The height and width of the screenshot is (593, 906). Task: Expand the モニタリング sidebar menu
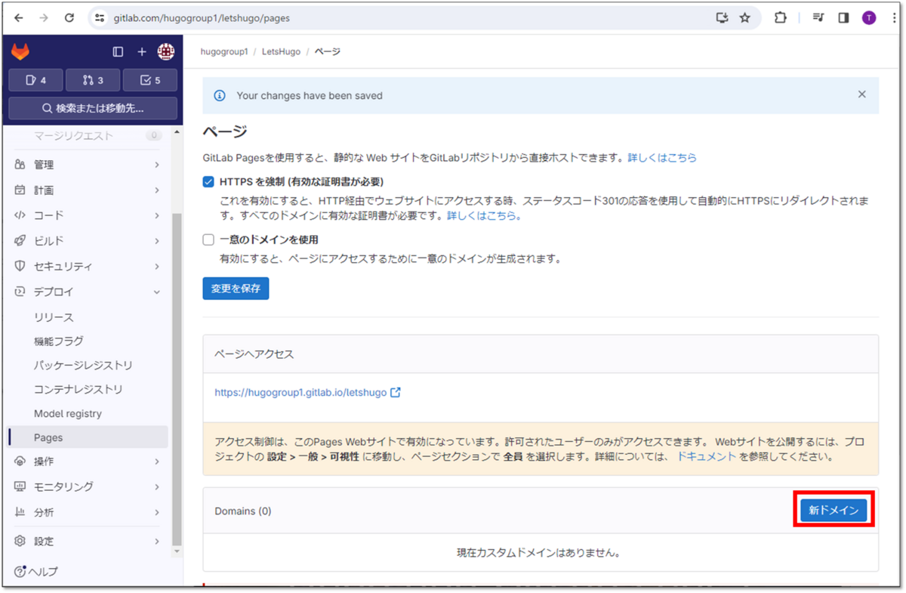[x=88, y=486]
